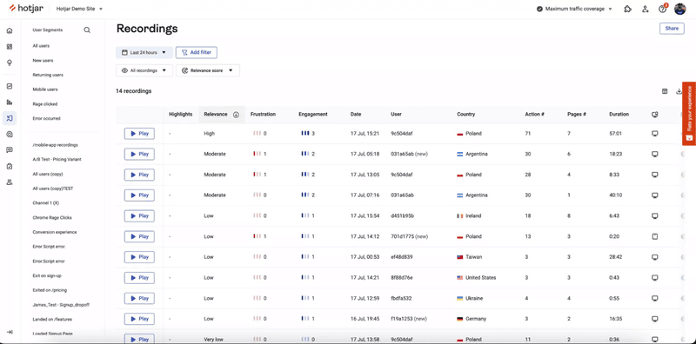
Task: Open the Rate your experience side tab
Action: (689, 113)
